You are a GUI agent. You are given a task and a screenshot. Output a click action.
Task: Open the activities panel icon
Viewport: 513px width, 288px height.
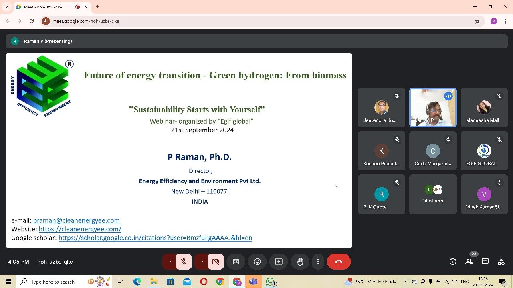pos(501,262)
